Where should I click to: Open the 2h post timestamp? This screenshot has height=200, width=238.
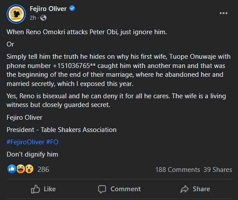point(33,18)
